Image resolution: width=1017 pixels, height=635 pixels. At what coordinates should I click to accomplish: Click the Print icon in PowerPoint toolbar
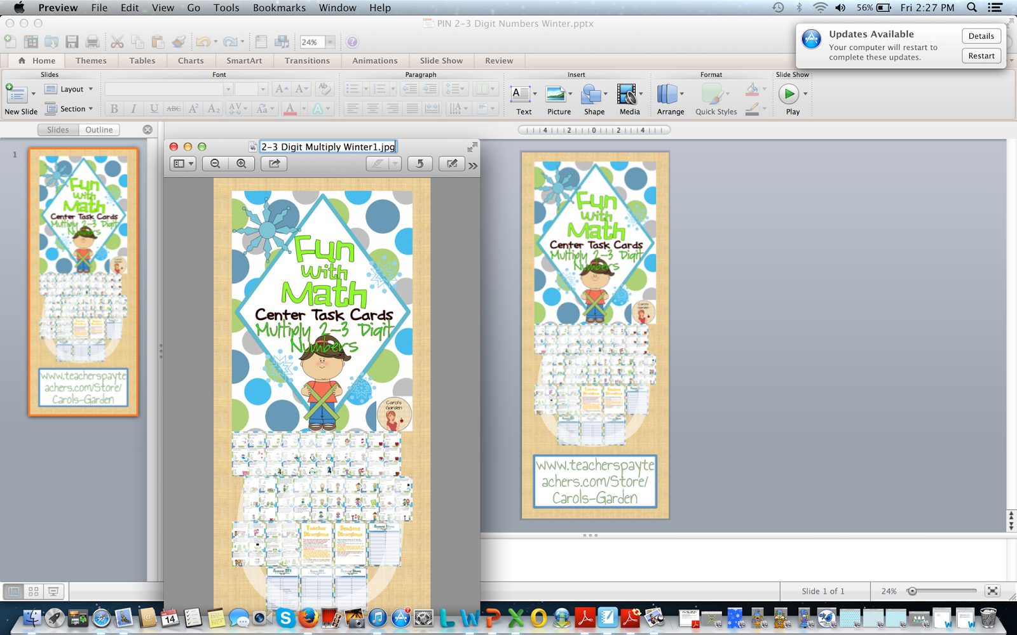[x=93, y=42]
